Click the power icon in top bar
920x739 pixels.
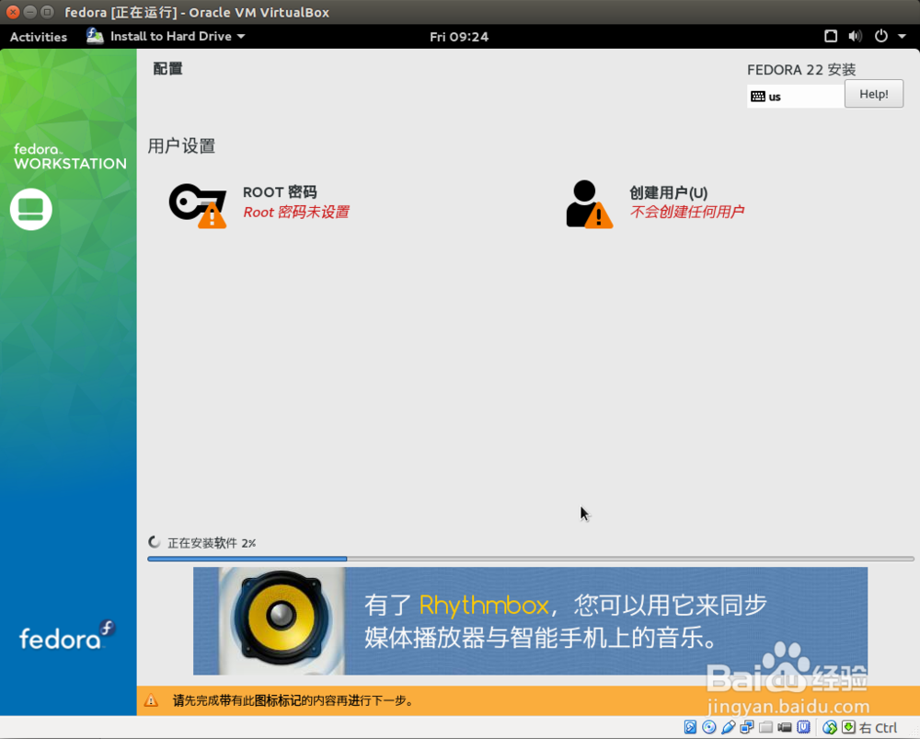[x=880, y=37]
